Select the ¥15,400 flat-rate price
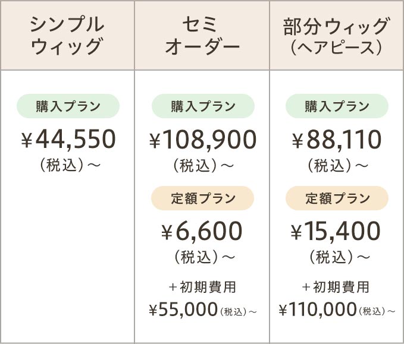Image resolution: width=404 pixels, height=344 pixels. pos(337,231)
